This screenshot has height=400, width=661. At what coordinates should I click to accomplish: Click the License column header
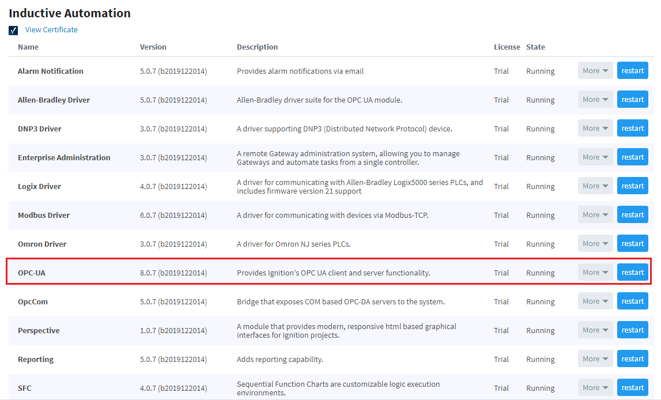507,47
